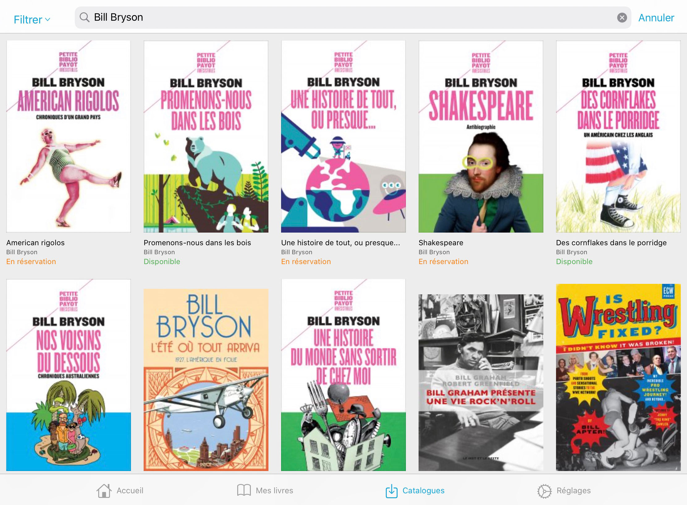The width and height of the screenshot is (687, 505).
Task: Clear the search field text
Action: click(622, 18)
